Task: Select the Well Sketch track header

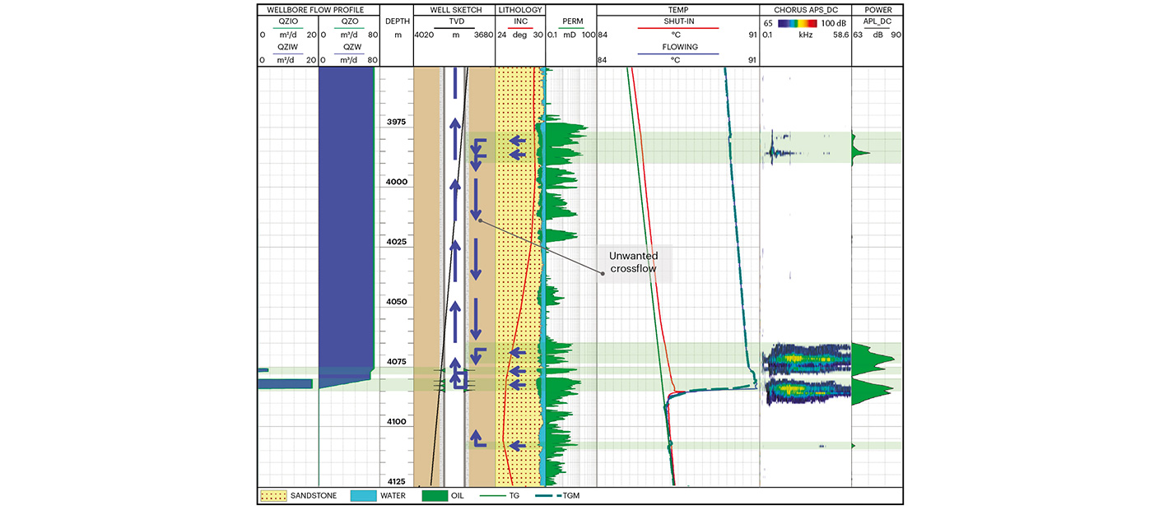Action: [x=453, y=9]
